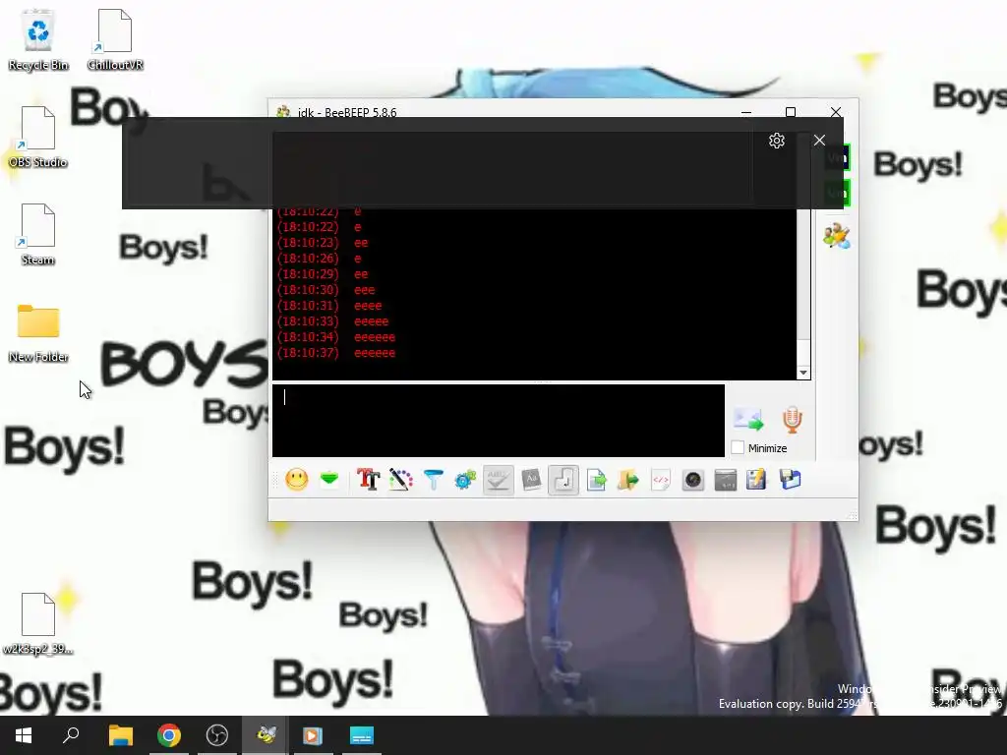Screen dimensions: 1007x755
Task: Select w2k3sp2_39... desktop file
Action: tap(38, 623)
